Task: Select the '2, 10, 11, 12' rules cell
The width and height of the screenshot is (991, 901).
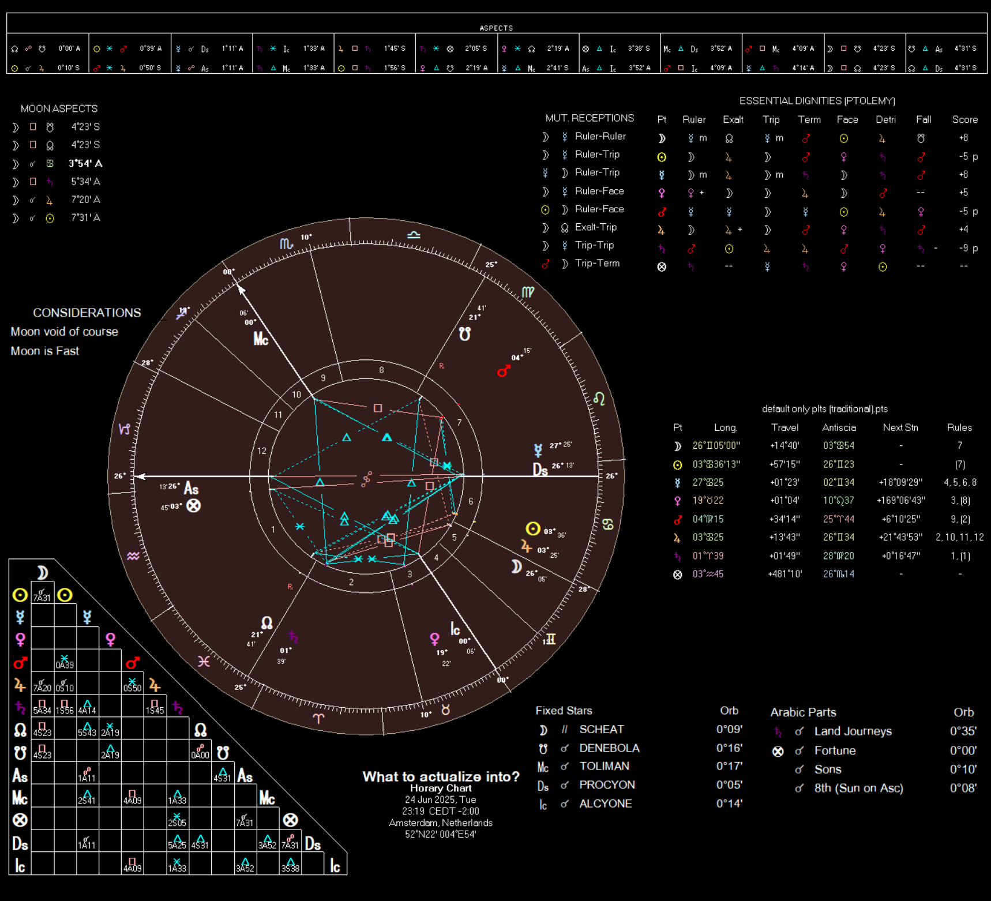Action: click(x=959, y=537)
